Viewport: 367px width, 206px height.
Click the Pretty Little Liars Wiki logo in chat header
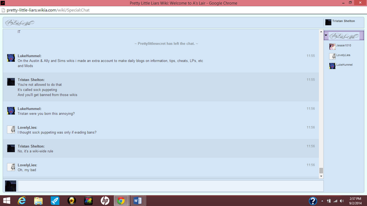tap(19, 23)
